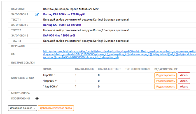Click the Быстрые ссылки row label
This screenshot has width=196, height=114.
coord(23,63)
